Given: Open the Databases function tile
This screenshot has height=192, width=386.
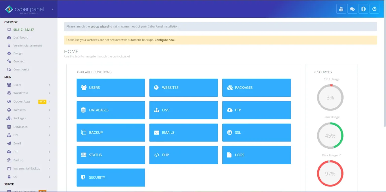Looking at the screenshot, I should point(111,110).
